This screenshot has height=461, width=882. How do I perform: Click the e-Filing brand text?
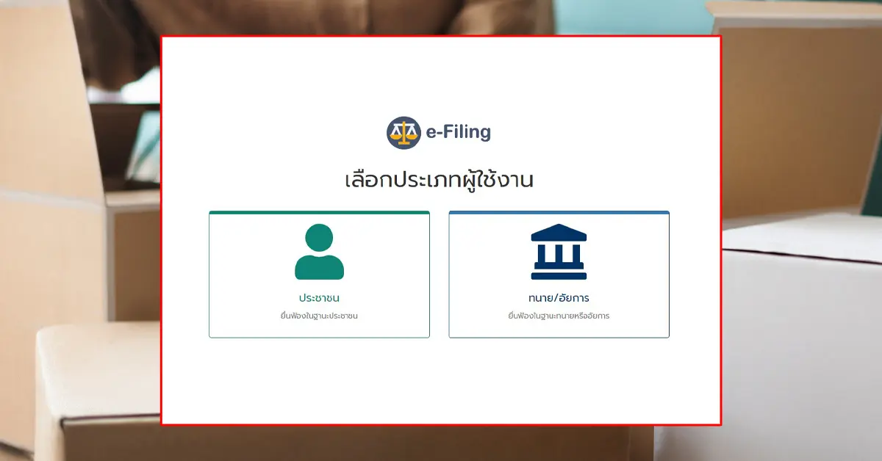tap(458, 132)
